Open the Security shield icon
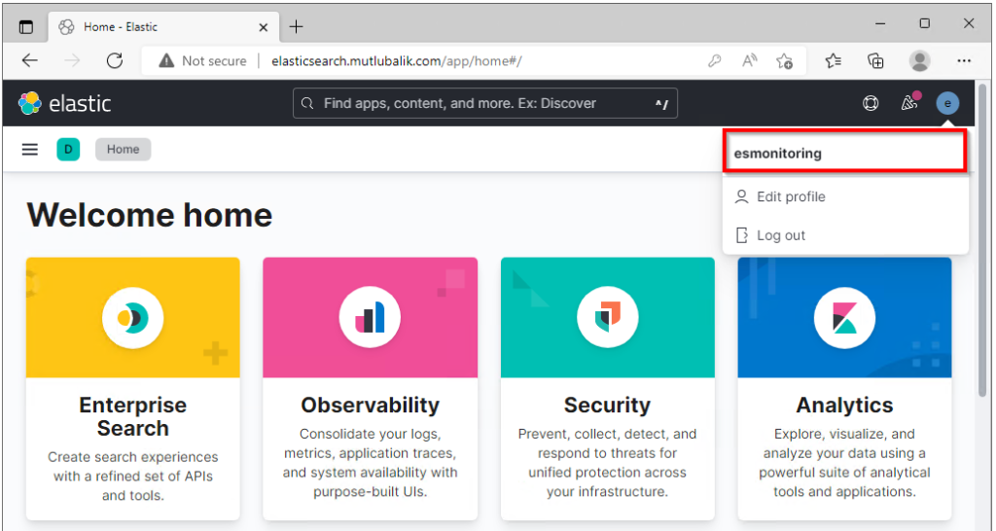The width and height of the screenshot is (996, 531). click(x=607, y=318)
